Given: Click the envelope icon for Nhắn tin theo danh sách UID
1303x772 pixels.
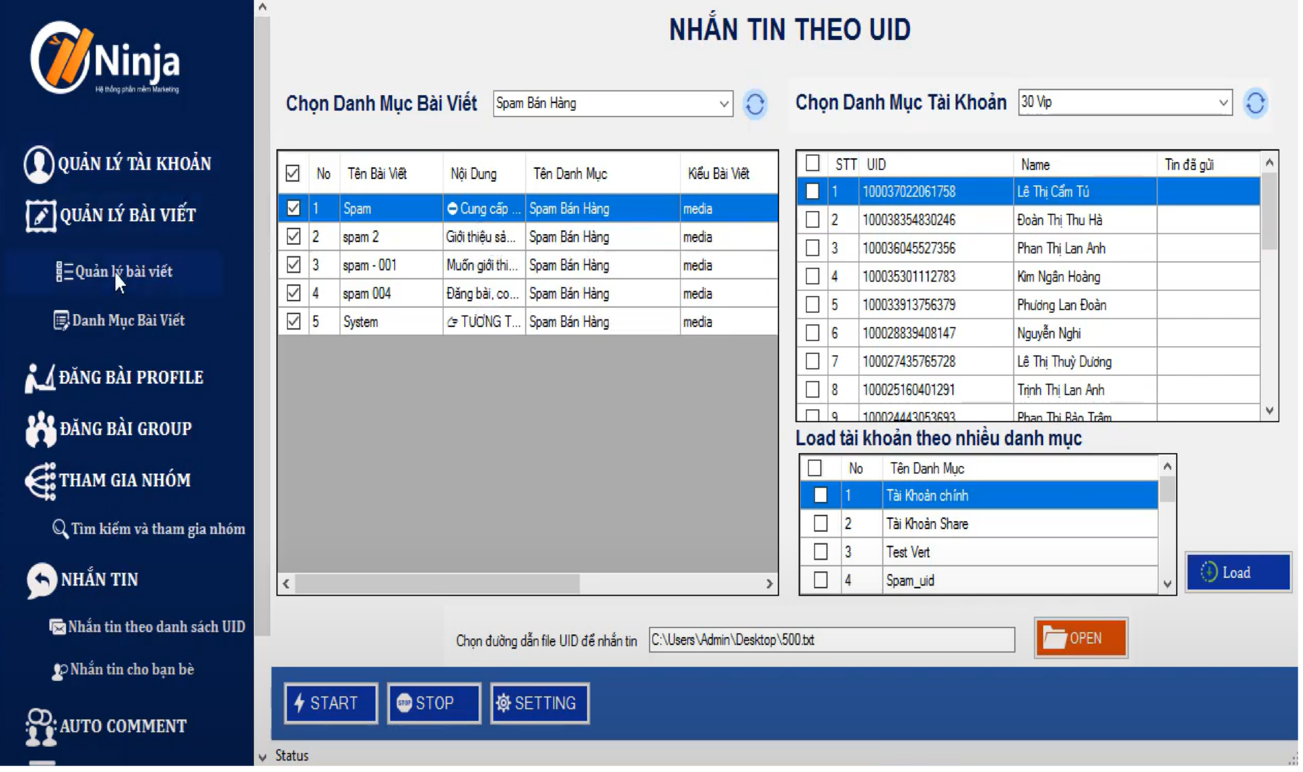Looking at the screenshot, I should [x=57, y=628].
